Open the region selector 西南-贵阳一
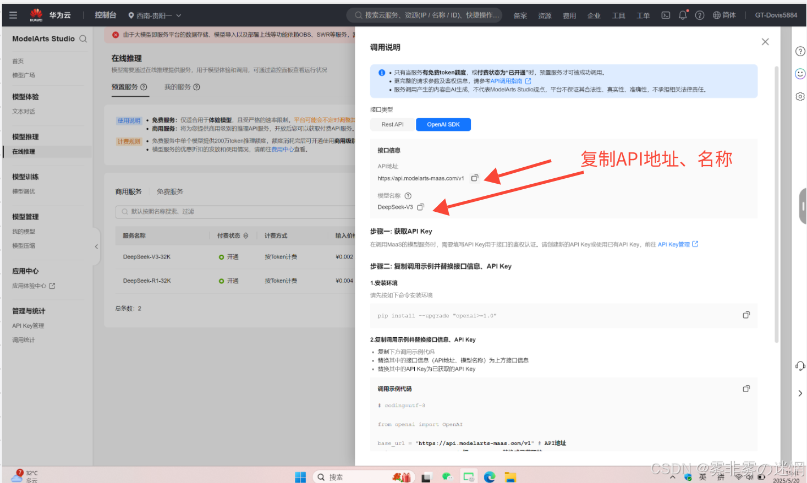 click(x=155, y=15)
